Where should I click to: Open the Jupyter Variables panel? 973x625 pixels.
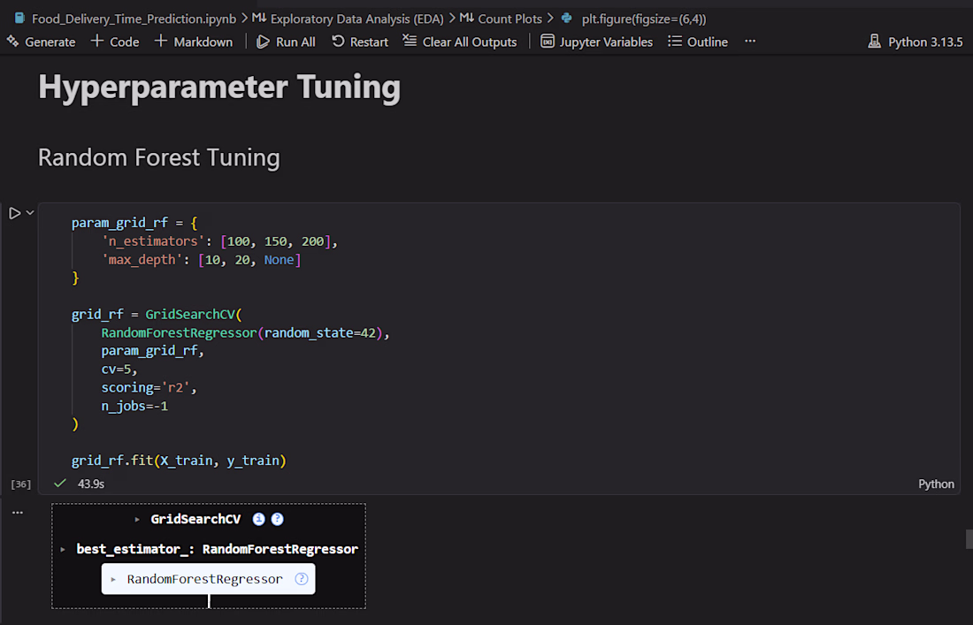pyautogui.click(x=597, y=42)
